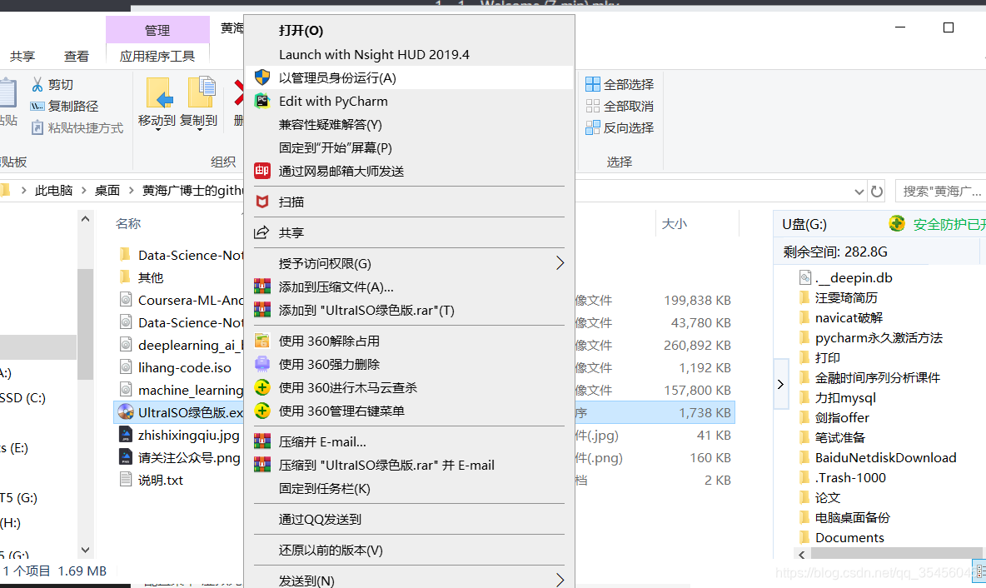
Task: Click the NetEase mail master red icon
Action: click(262, 171)
